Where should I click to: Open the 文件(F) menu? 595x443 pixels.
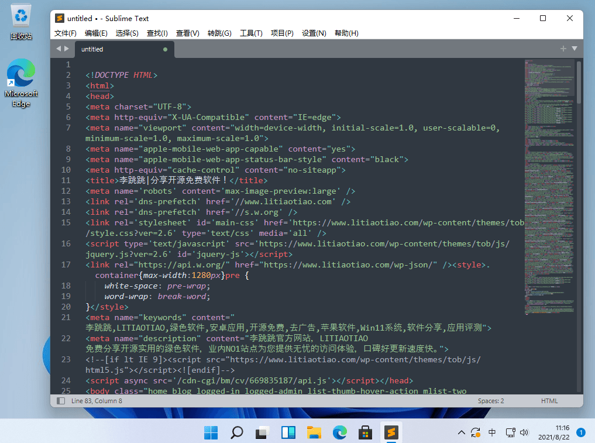66,33
